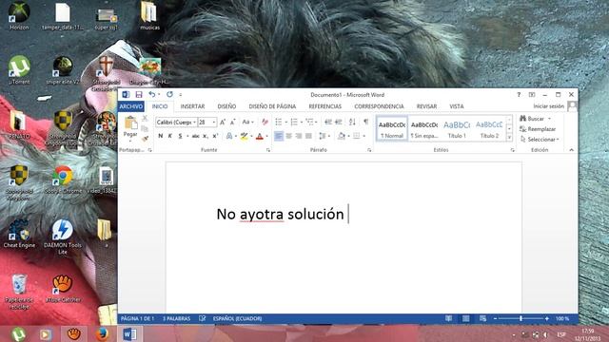Decrease font size with A down icon
Viewport: 609px width, 342px height.
tap(232, 123)
